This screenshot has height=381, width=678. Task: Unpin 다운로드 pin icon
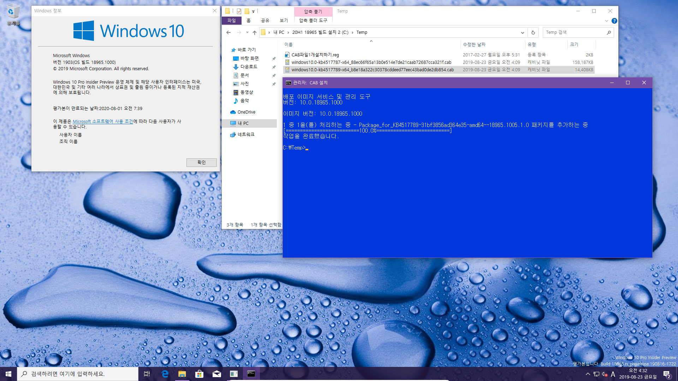tap(274, 67)
